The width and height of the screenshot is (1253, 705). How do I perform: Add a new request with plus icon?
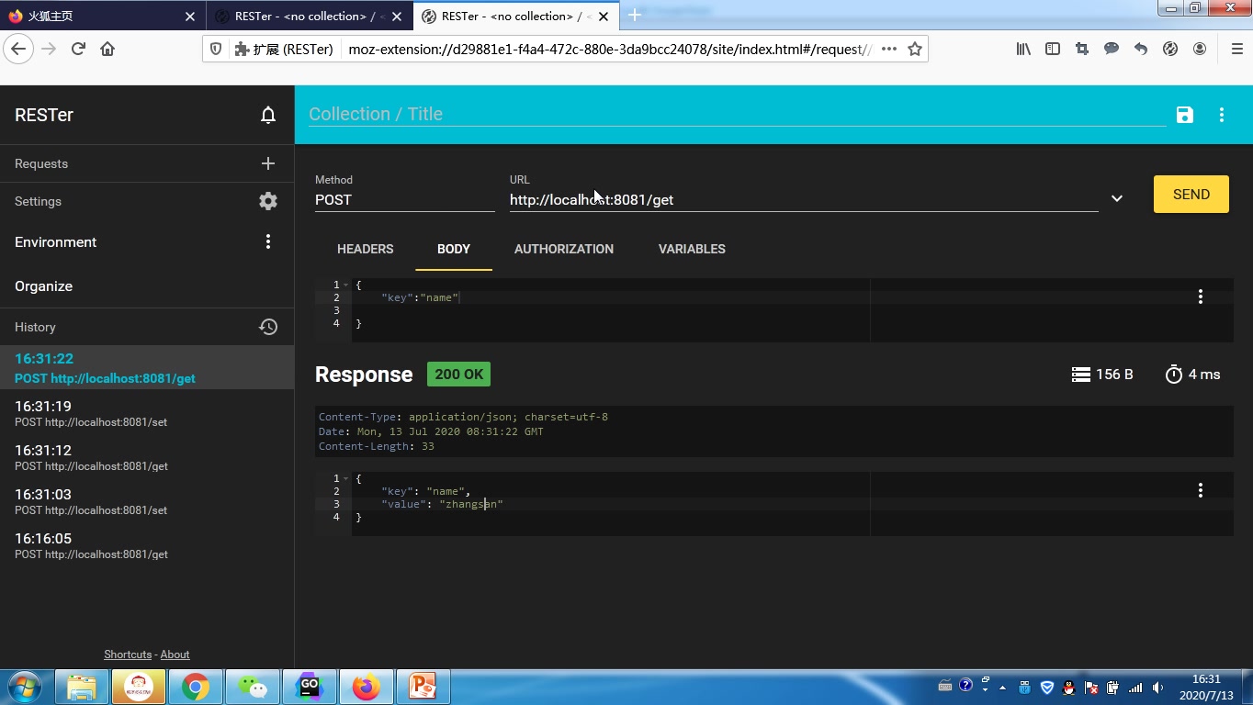click(268, 163)
